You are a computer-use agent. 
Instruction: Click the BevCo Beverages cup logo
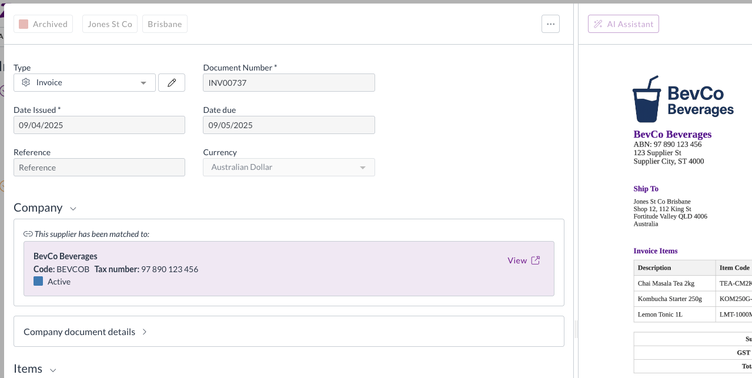(646, 99)
